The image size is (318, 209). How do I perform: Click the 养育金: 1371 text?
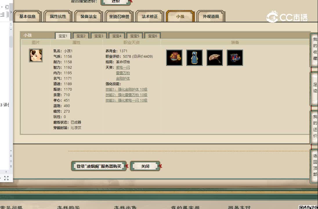pyautogui.click(x=116, y=51)
